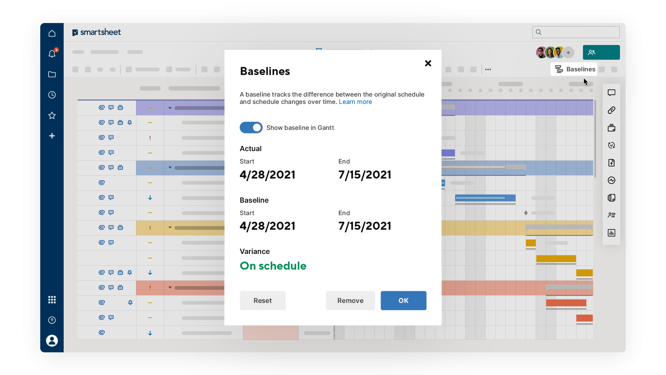666x375 pixels.
Task: Open the Baselines menu
Action: [x=574, y=69]
